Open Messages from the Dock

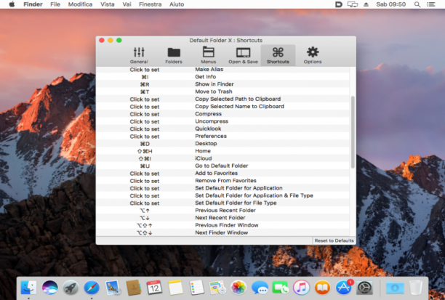[260, 288]
